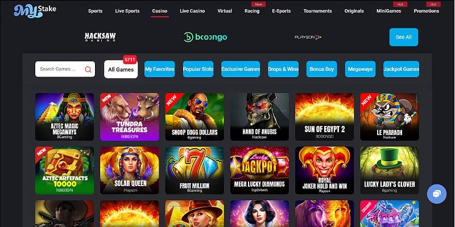Open the Casino tab

(x=160, y=11)
